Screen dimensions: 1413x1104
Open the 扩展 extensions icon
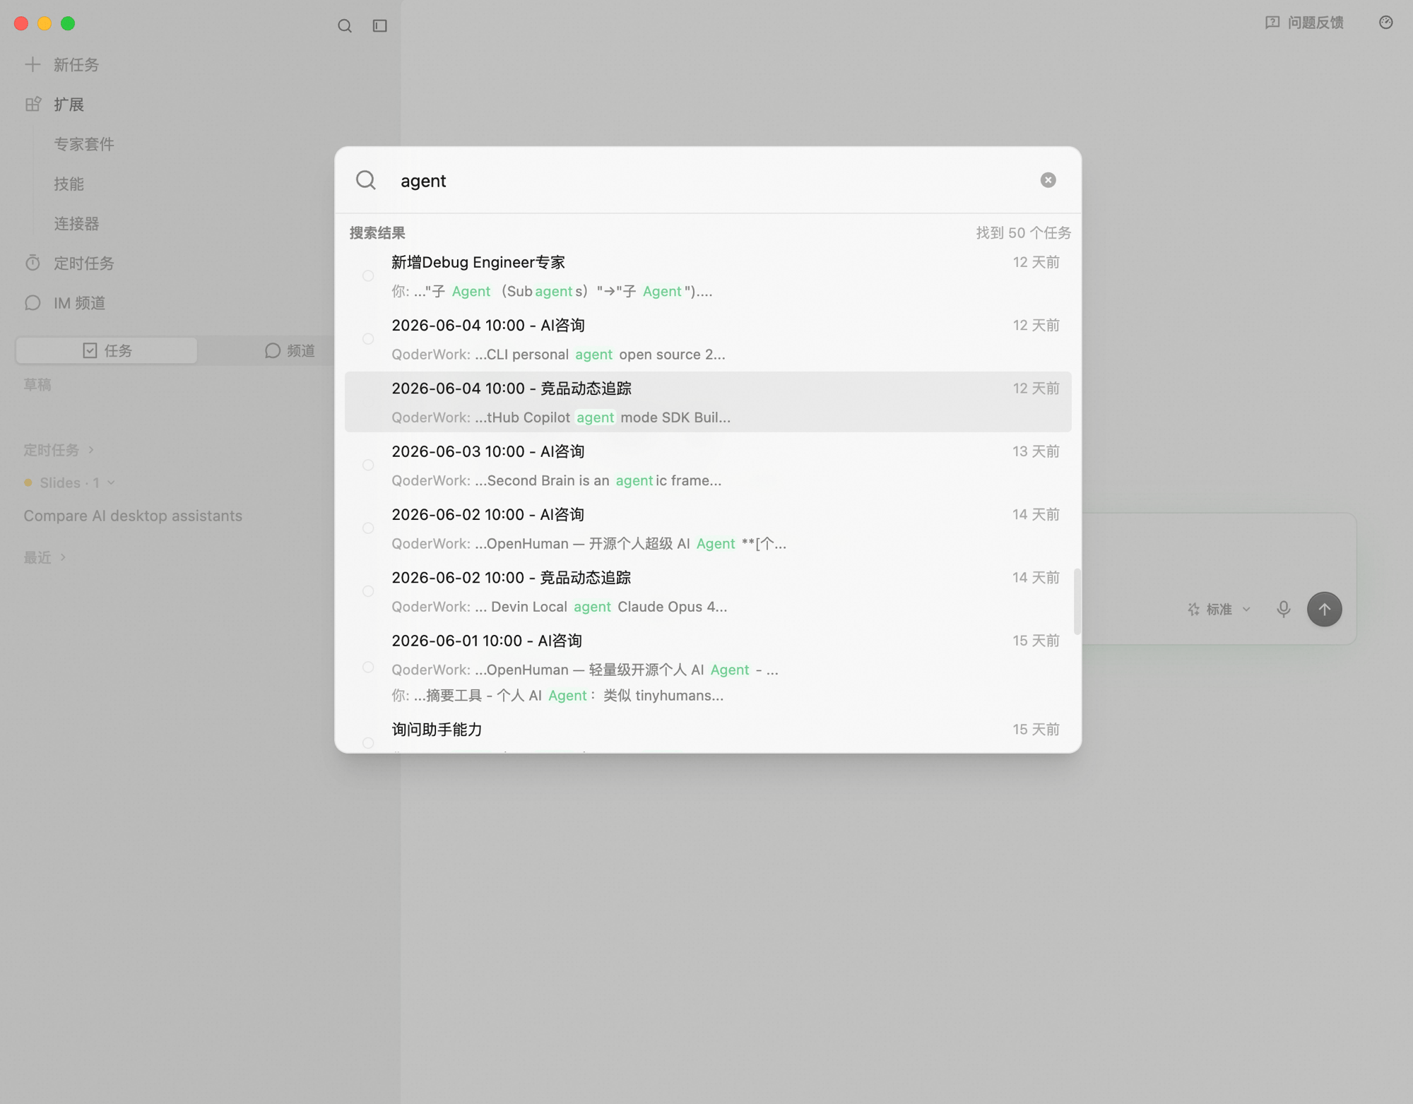tap(32, 105)
